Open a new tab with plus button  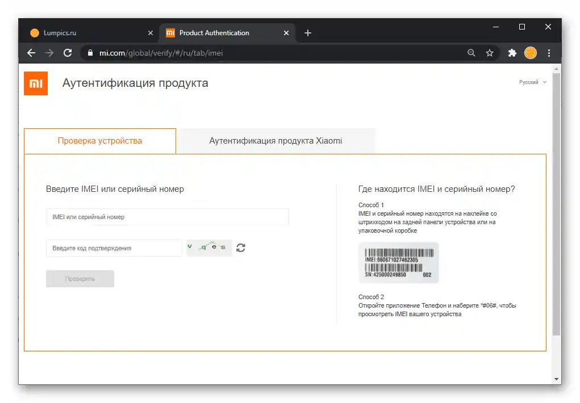[x=308, y=33]
